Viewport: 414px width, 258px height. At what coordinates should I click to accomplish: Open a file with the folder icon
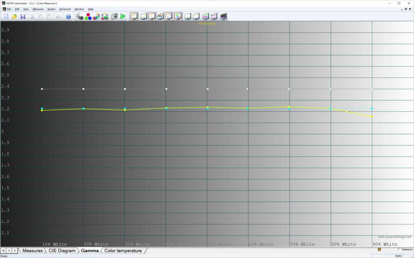[14, 16]
